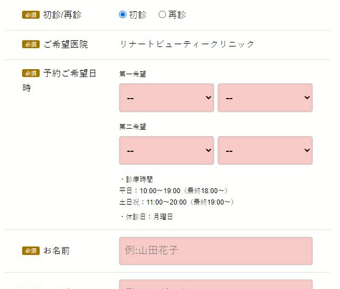Click the 必須 badge beside 予約ご希望日時

(x=31, y=73)
